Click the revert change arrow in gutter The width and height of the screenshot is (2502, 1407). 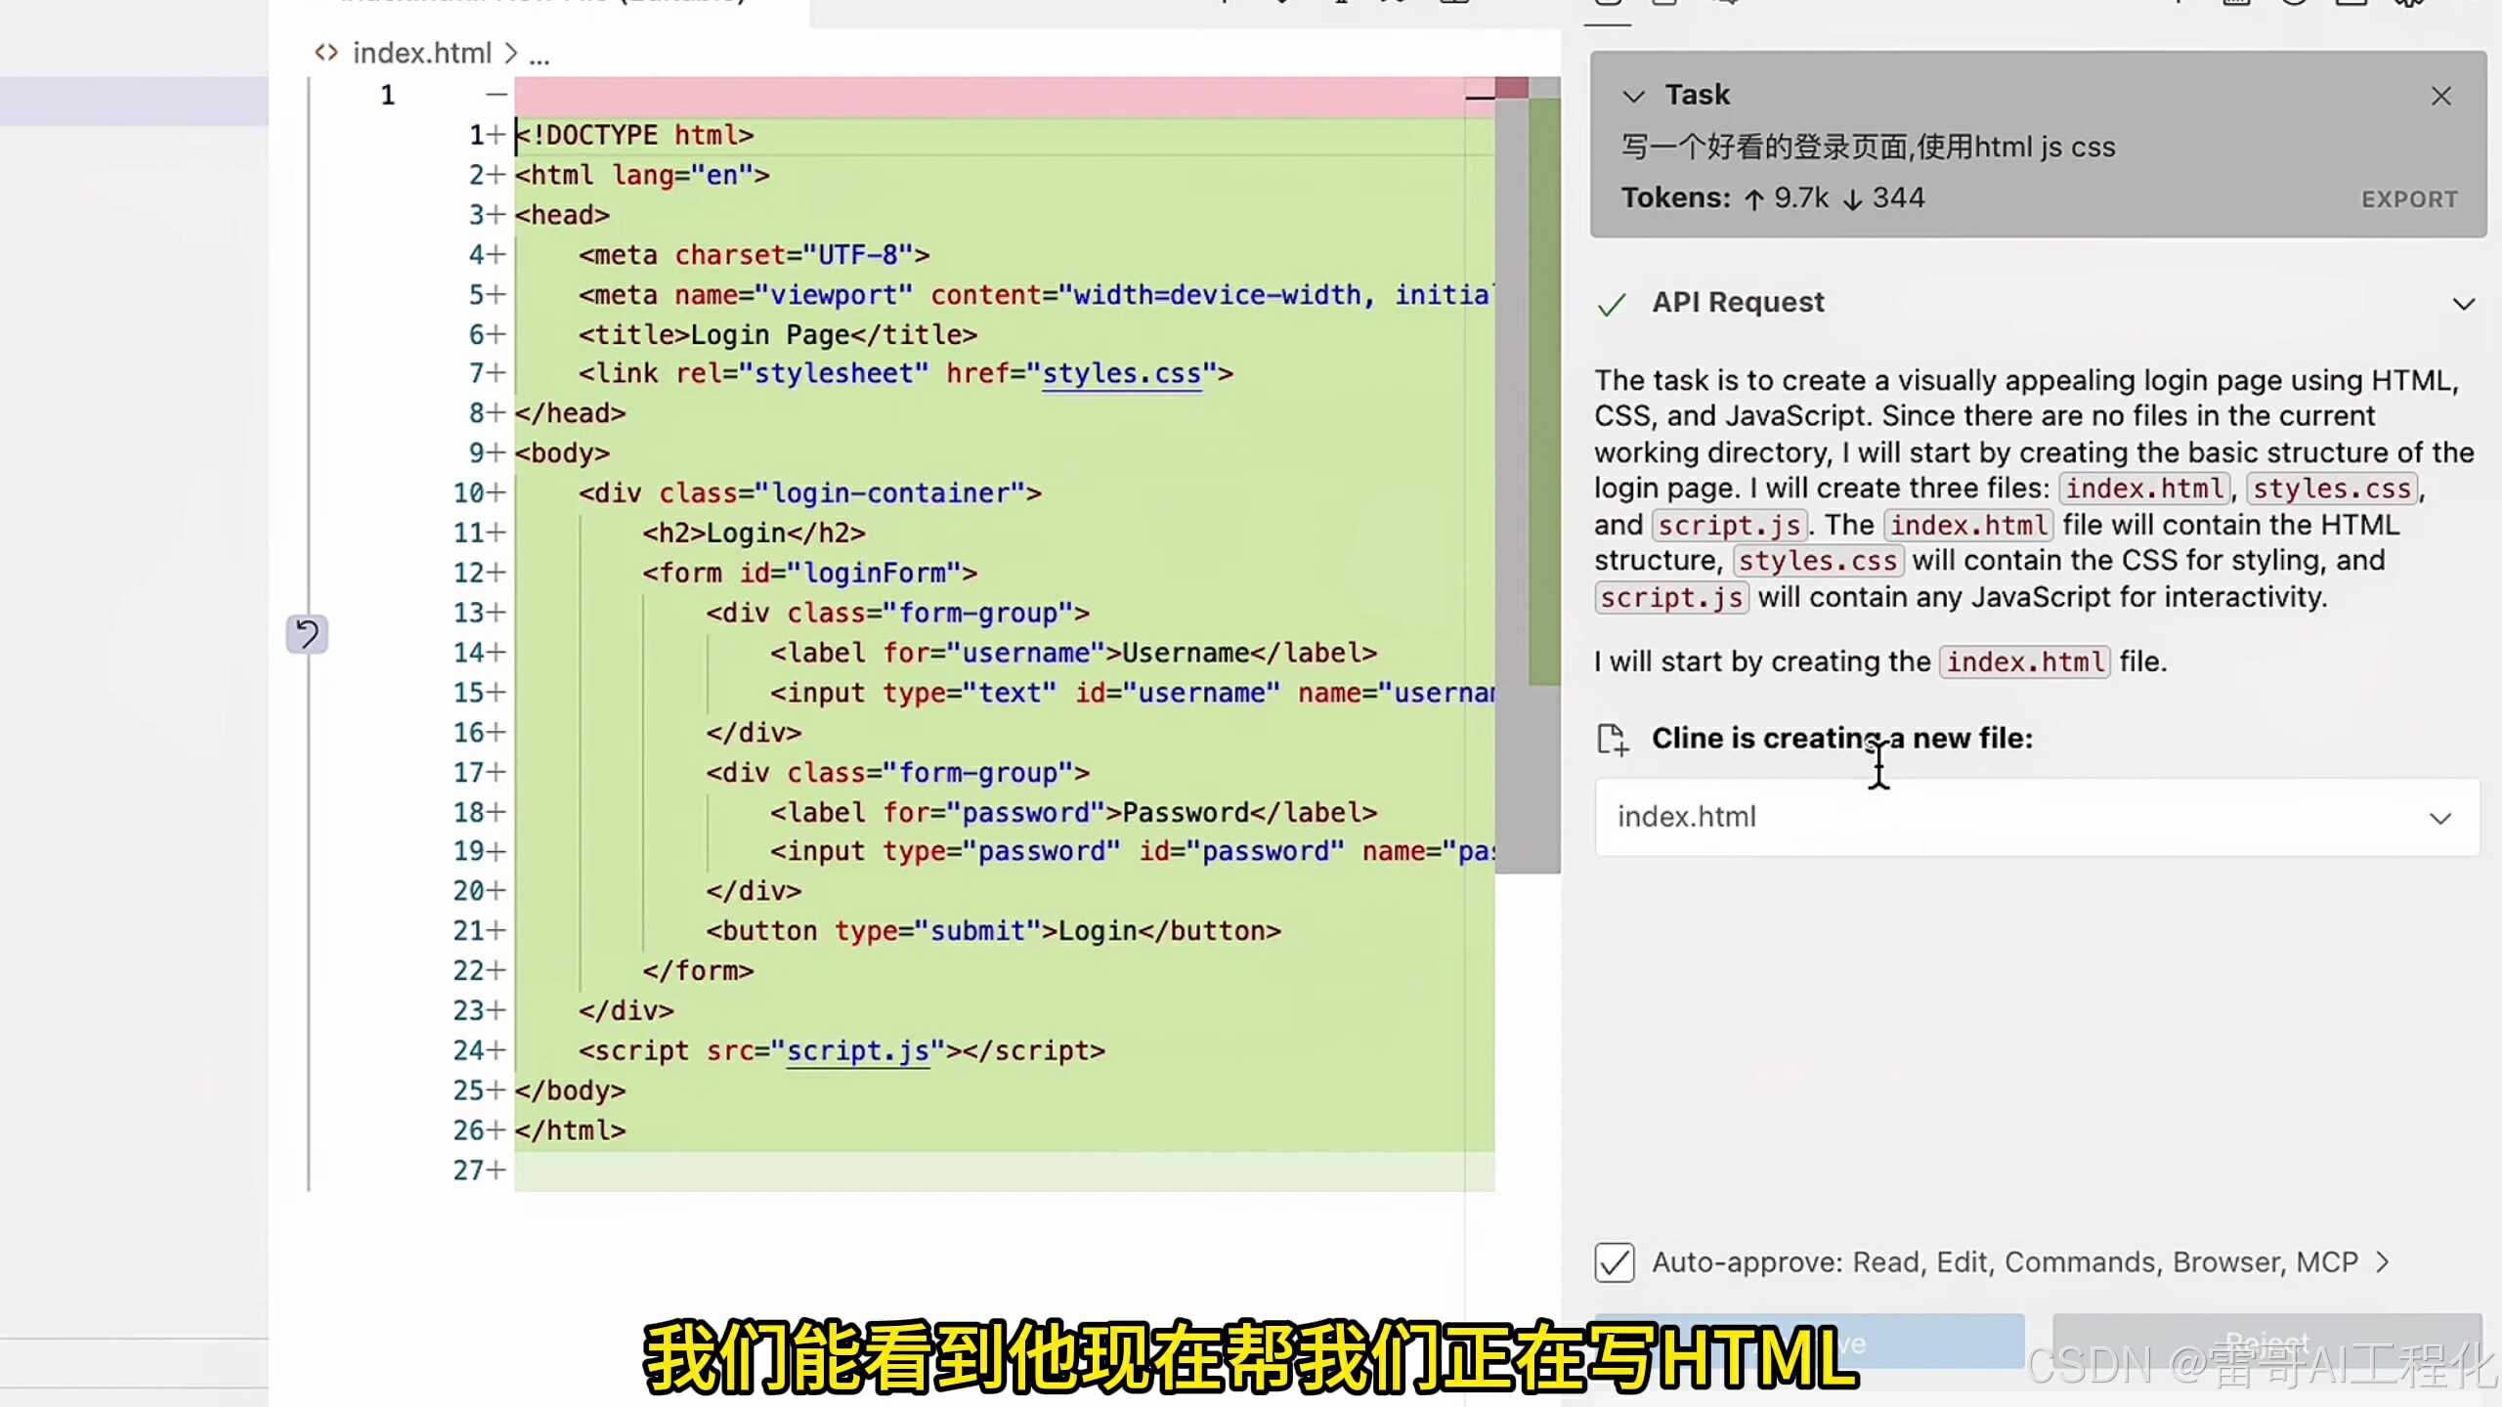click(x=307, y=635)
